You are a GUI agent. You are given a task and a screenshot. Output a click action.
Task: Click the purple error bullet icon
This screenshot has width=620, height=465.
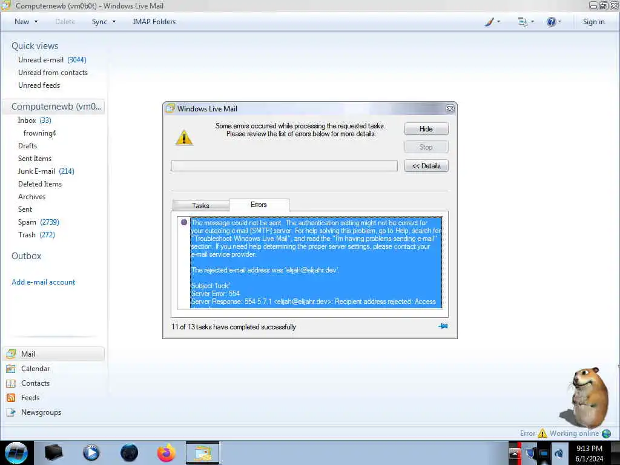(x=184, y=222)
